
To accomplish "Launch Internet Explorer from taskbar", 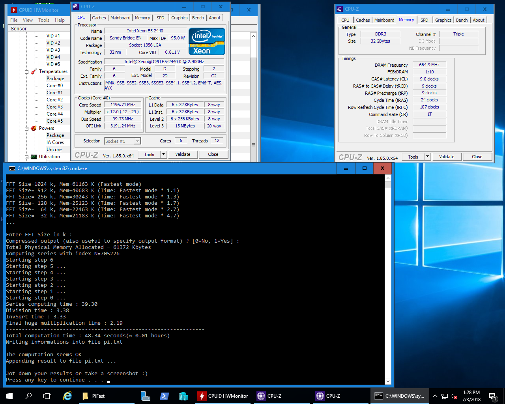I will [67, 396].
